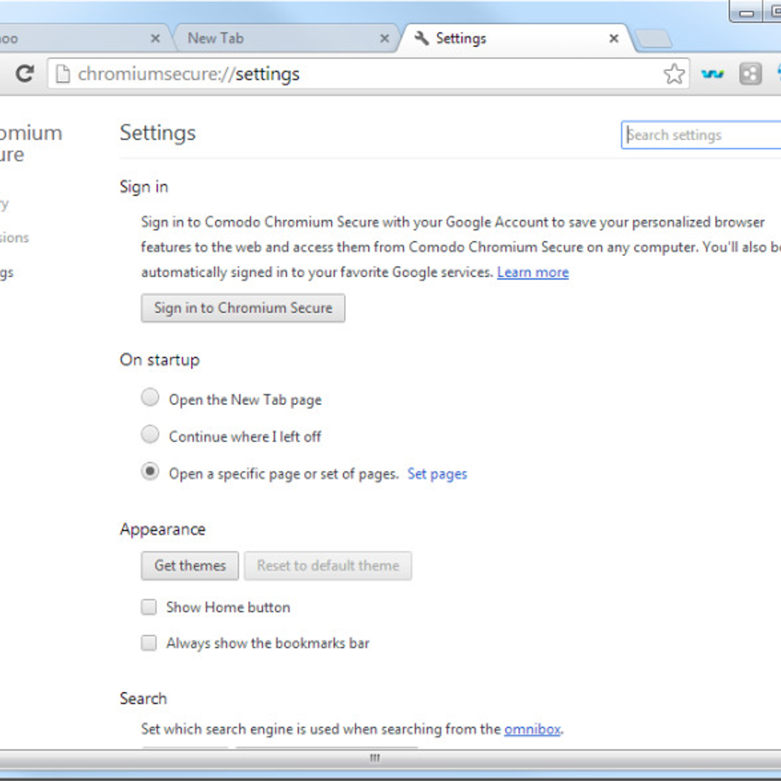Click the Search section heading
The width and height of the screenshot is (781, 781).
pyautogui.click(x=144, y=699)
